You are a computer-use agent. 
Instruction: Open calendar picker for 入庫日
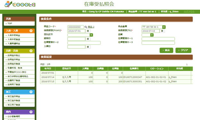coord(88,47)
